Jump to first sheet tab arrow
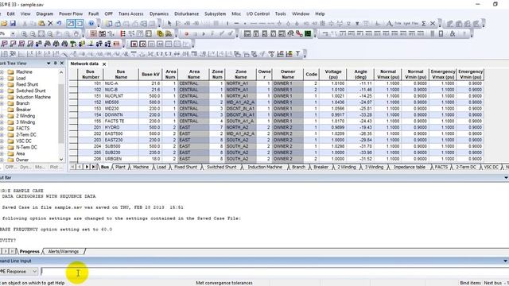509x286 pixels. pos(72,167)
